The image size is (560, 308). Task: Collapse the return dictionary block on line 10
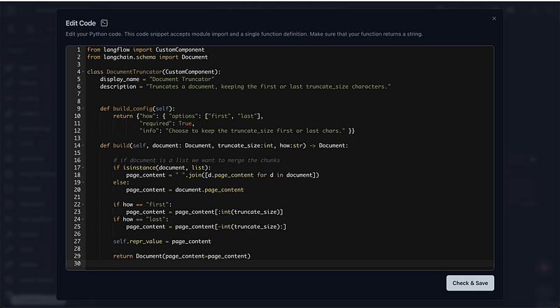[x=83, y=116]
